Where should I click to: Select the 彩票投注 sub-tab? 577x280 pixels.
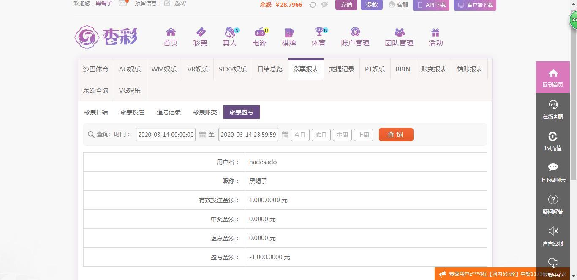pos(132,112)
